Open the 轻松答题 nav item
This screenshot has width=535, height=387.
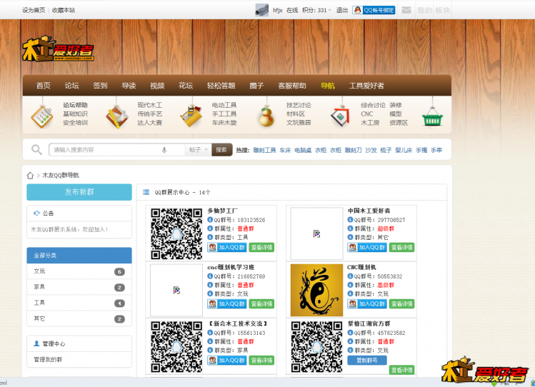[x=221, y=86]
